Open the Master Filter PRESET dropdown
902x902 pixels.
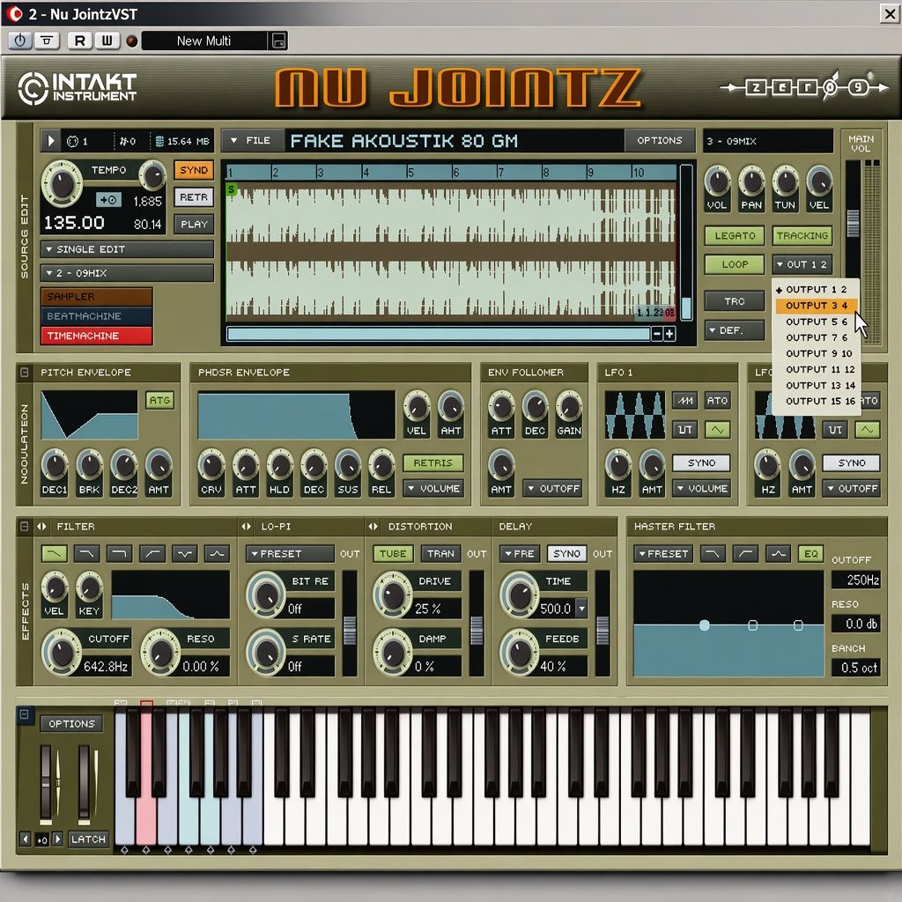coord(662,553)
